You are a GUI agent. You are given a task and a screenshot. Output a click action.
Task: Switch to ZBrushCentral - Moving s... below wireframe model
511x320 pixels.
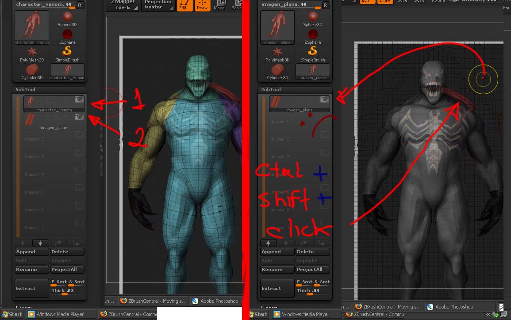coord(153,301)
